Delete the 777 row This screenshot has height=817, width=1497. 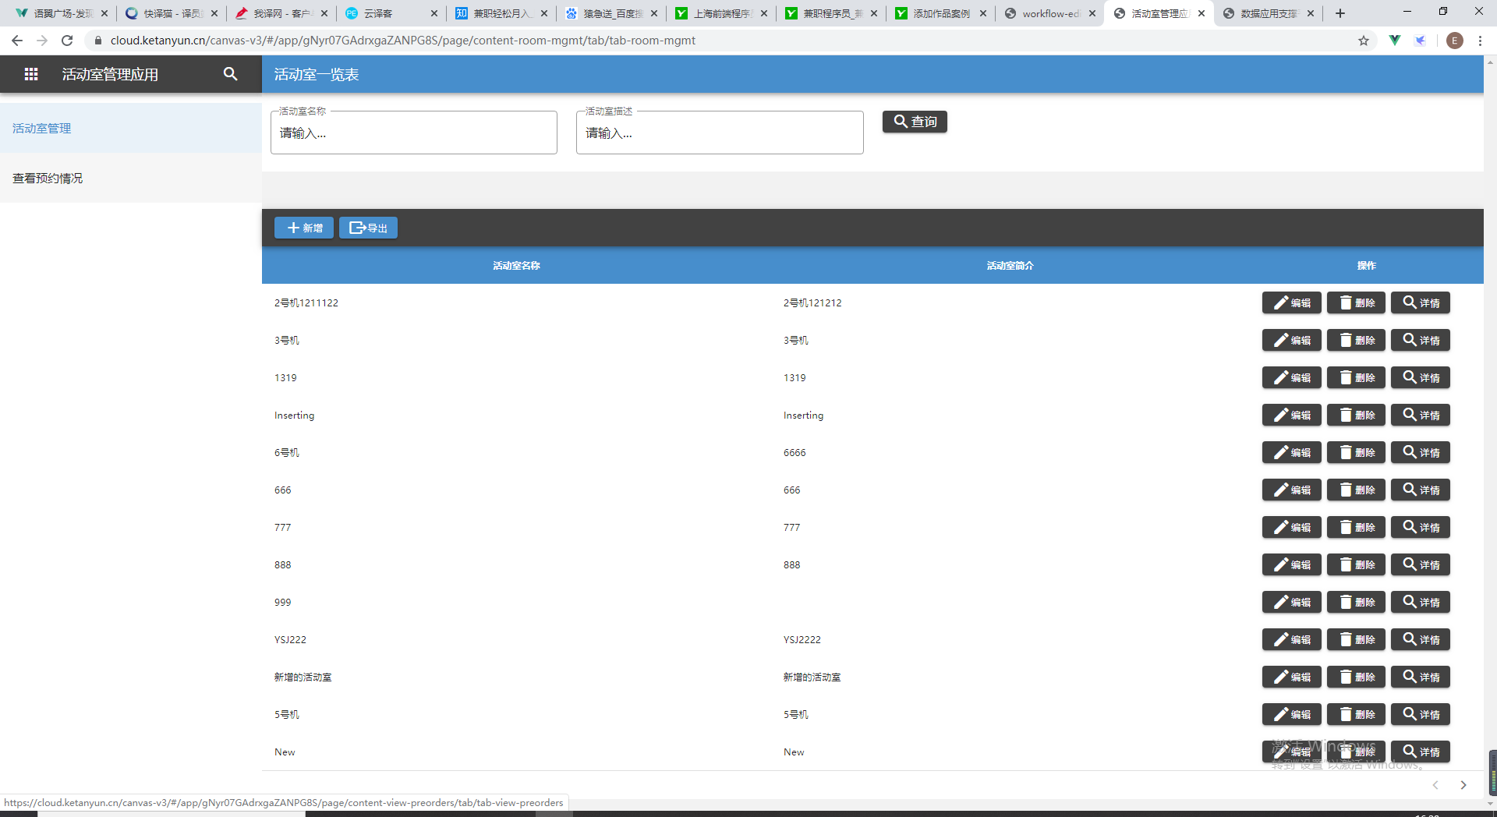1357,527
